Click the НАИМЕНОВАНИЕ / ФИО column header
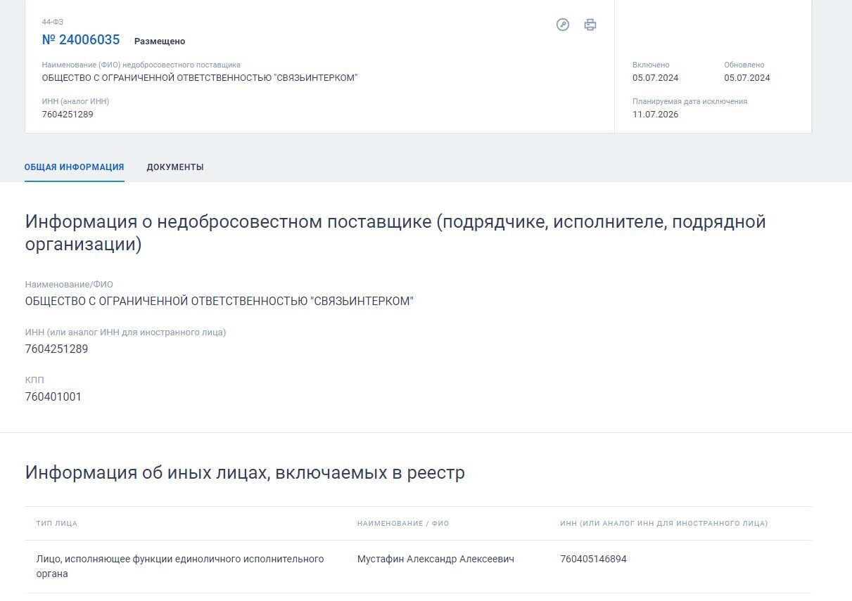The width and height of the screenshot is (852, 601). [403, 524]
